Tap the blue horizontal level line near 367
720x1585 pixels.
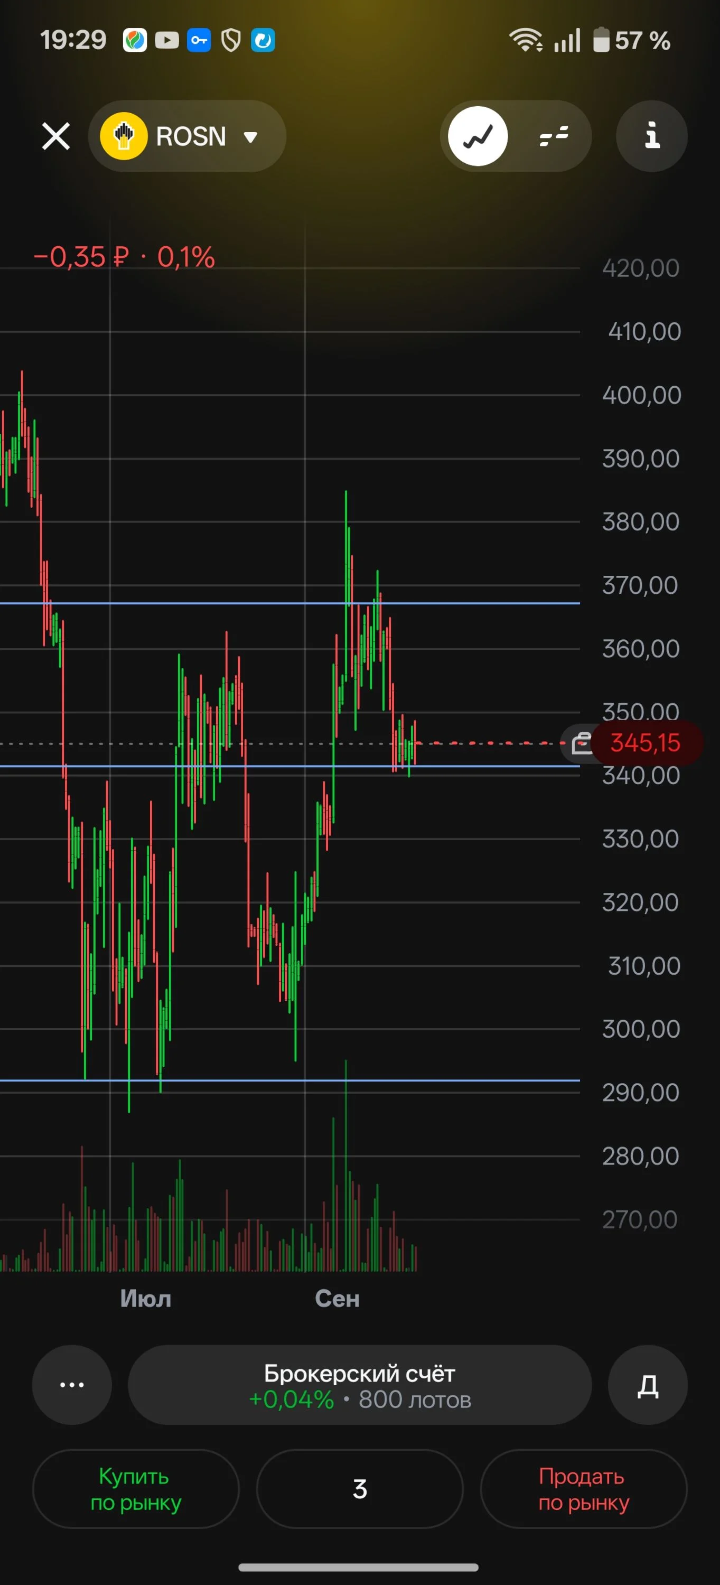coord(289,603)
